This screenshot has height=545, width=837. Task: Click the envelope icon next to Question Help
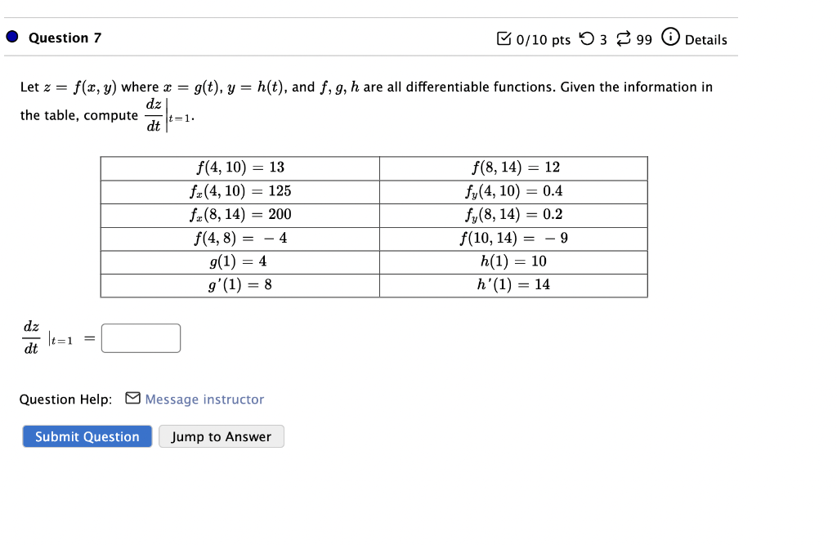132,399
